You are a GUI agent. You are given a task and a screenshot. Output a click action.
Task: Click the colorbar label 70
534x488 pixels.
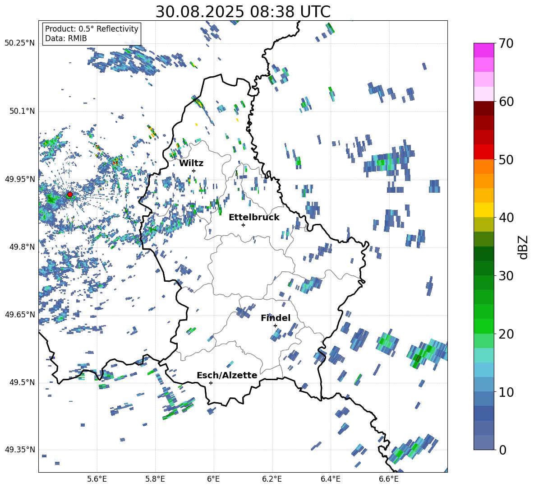(506, 43)
